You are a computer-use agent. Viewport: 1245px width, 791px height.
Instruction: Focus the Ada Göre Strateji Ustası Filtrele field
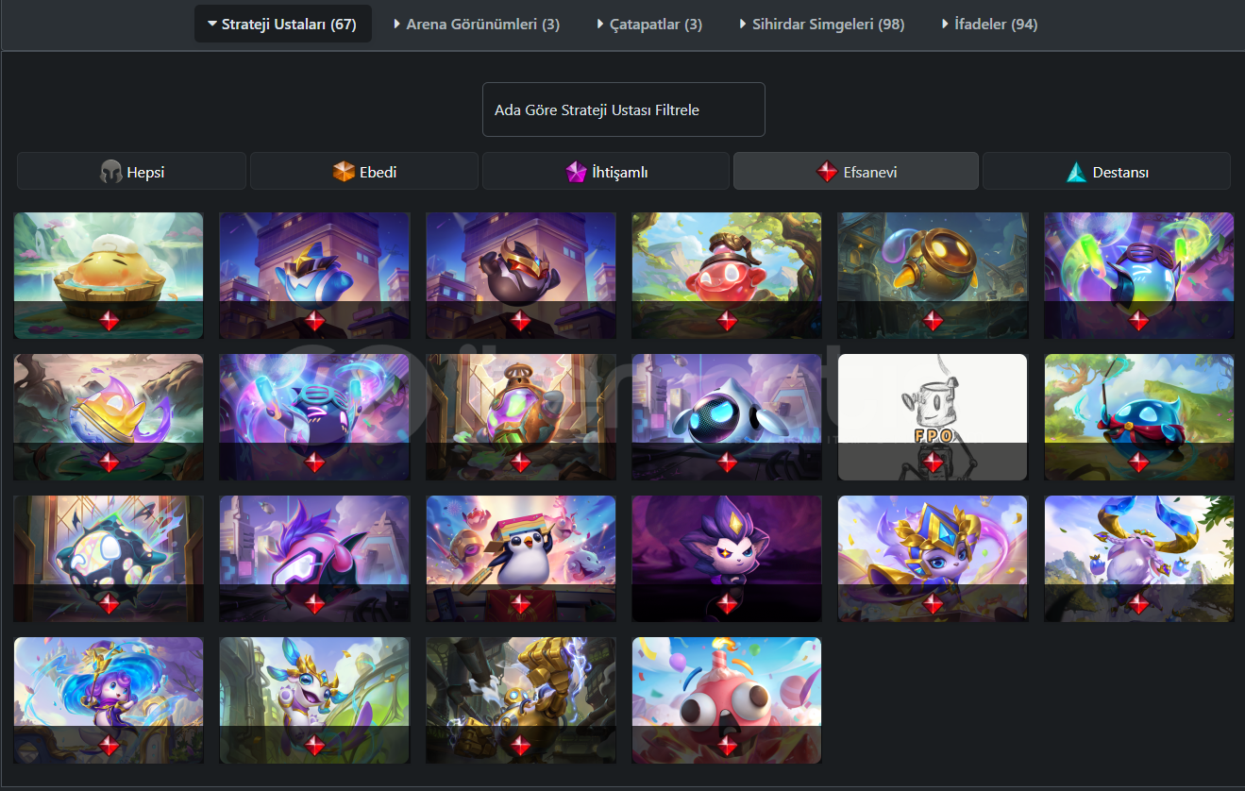coord(624,109)
